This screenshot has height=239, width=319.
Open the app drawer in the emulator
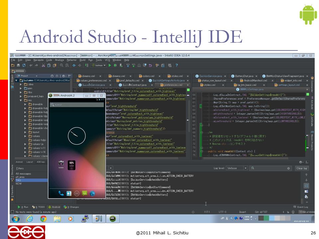tap(77, 194)
